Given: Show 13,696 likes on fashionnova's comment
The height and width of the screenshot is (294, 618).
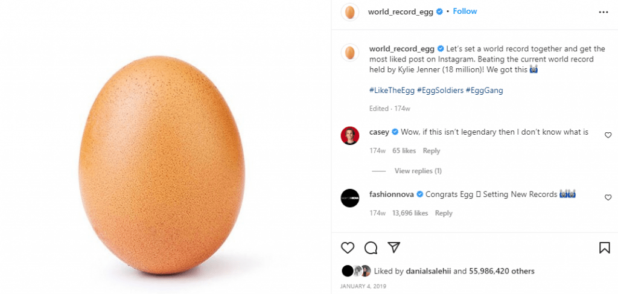Looking at the screenshot, I should pyautogui.click(x=410, y=213).
